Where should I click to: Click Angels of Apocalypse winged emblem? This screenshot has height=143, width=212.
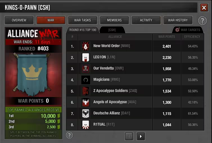85,102
